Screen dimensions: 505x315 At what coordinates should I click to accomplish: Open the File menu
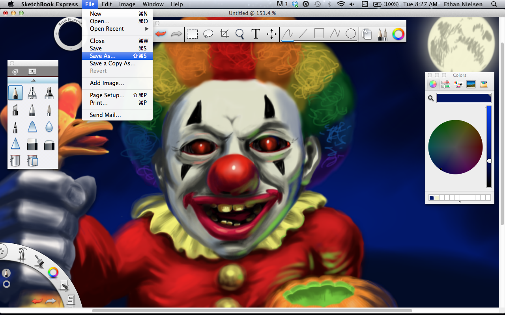[x=90, y=4]
